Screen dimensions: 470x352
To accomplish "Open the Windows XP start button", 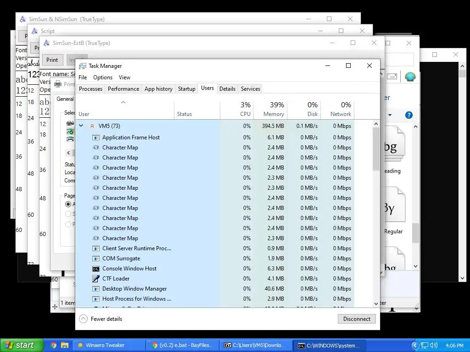I will coord(22,345).
